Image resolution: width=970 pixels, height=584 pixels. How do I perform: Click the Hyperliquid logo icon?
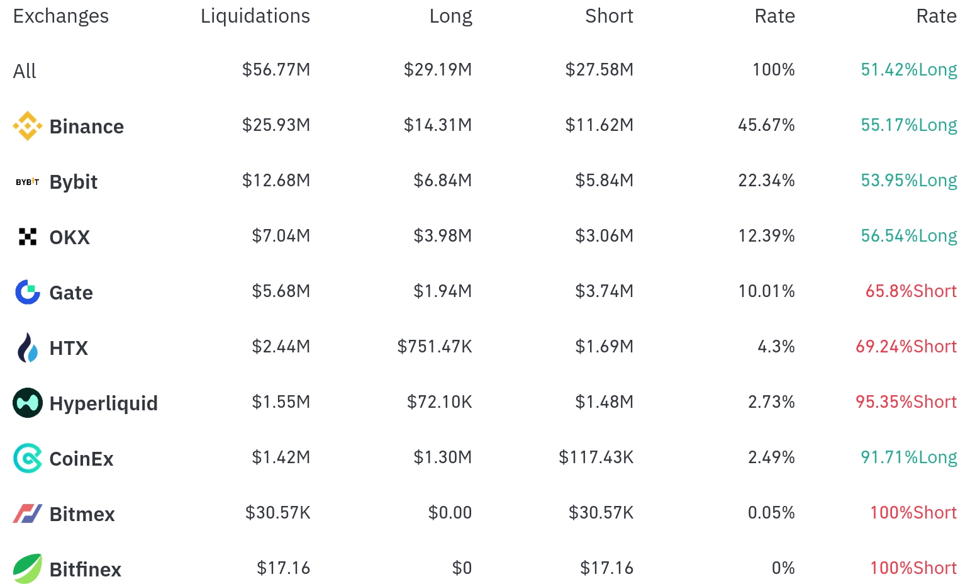28,403
